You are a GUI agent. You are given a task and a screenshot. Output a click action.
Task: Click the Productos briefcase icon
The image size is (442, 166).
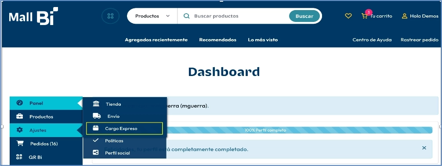[19, 116]
